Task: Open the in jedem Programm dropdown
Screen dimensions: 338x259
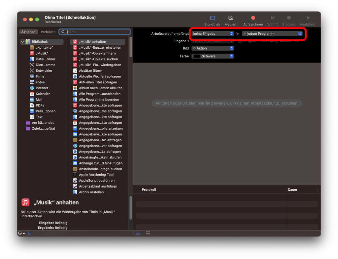Action: [272, 33]
